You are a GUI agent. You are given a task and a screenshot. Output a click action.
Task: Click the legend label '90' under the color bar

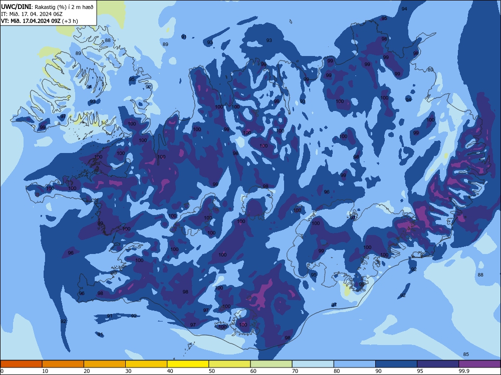[379, 371]
